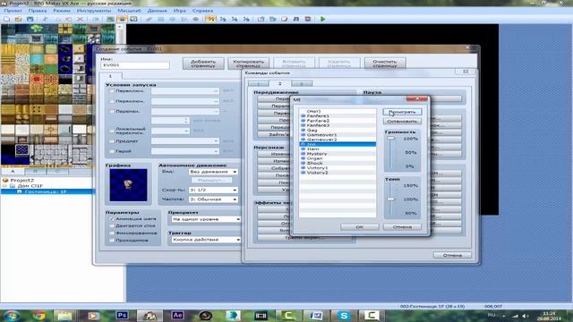Select the Pencil drawing tool
573x322 pixels.
(150, 19)
